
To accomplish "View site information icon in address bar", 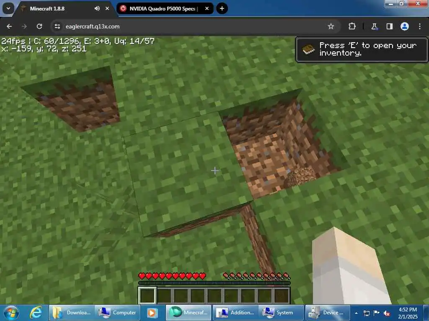I will 57,26.
